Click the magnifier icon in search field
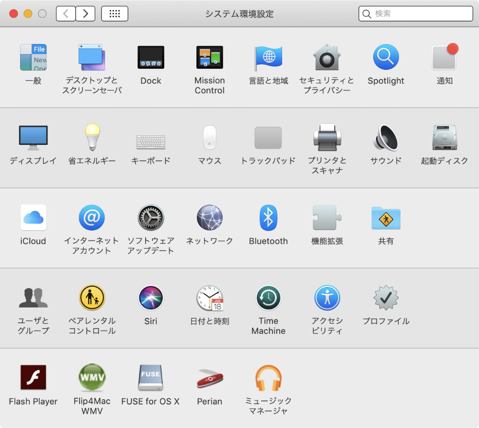This screenshot has height=428, width=479. 366,14
